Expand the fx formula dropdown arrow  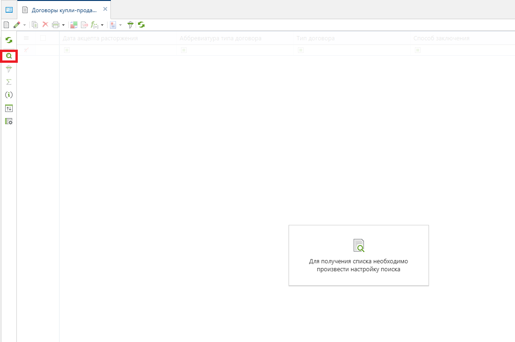pos(102,25)
